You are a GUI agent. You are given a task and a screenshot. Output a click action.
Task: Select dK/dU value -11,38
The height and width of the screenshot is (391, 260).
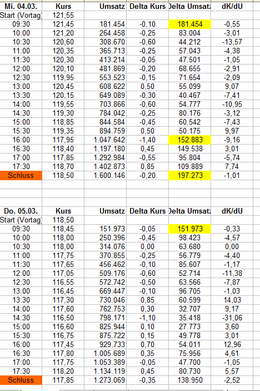[232, 273]
